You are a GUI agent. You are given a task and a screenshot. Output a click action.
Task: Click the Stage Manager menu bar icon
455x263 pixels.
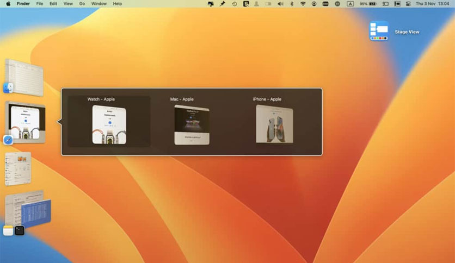pos(385,4)
